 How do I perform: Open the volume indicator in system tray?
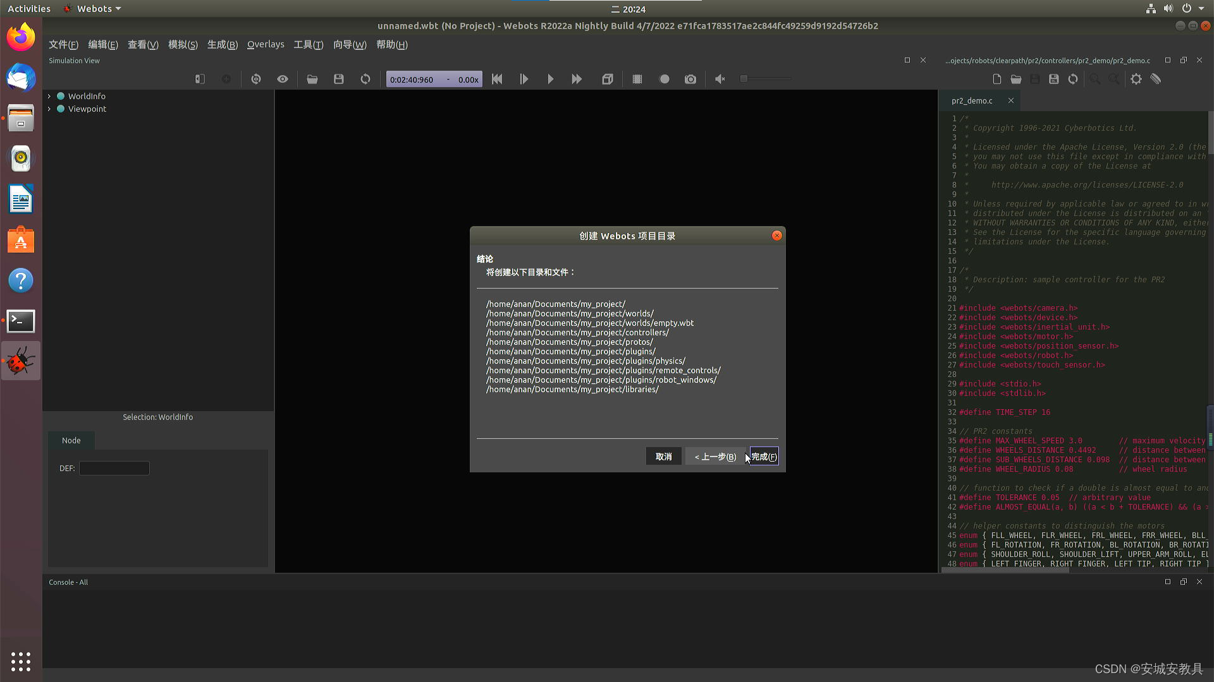1168,9
